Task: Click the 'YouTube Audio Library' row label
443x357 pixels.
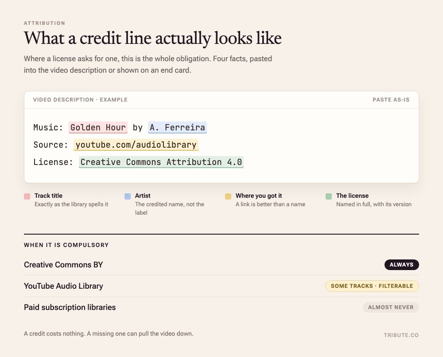Action: [63, 286]
